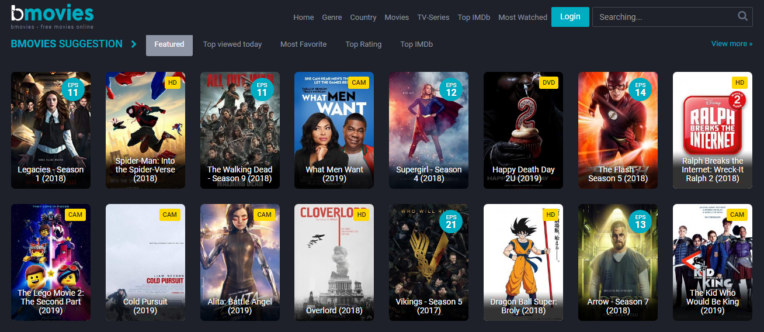This screenshot has width=764, height=332.
Task: Open The Walking Dead Season 9 title
Action: 240,174
